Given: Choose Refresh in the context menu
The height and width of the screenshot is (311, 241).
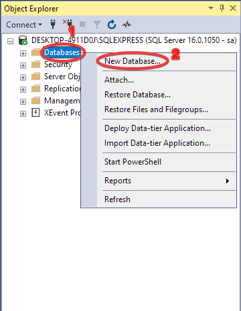Looking at the screenshot, I should point(167,199).
